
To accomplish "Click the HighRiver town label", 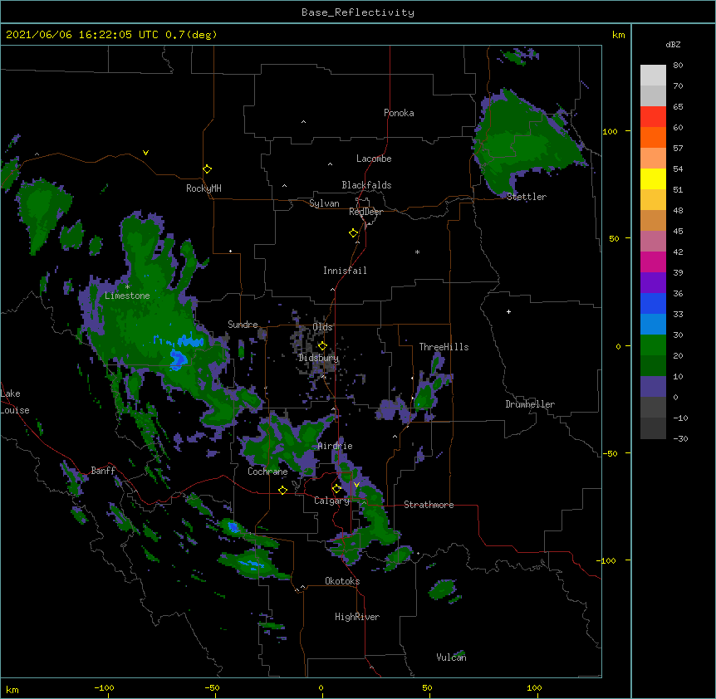I will click(357, 617).
